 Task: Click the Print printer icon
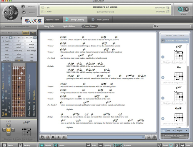183,145
